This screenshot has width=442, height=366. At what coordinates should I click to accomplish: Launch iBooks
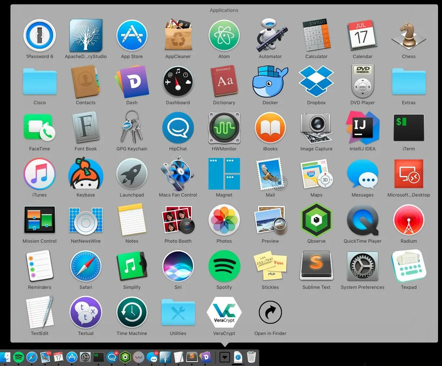270,128
